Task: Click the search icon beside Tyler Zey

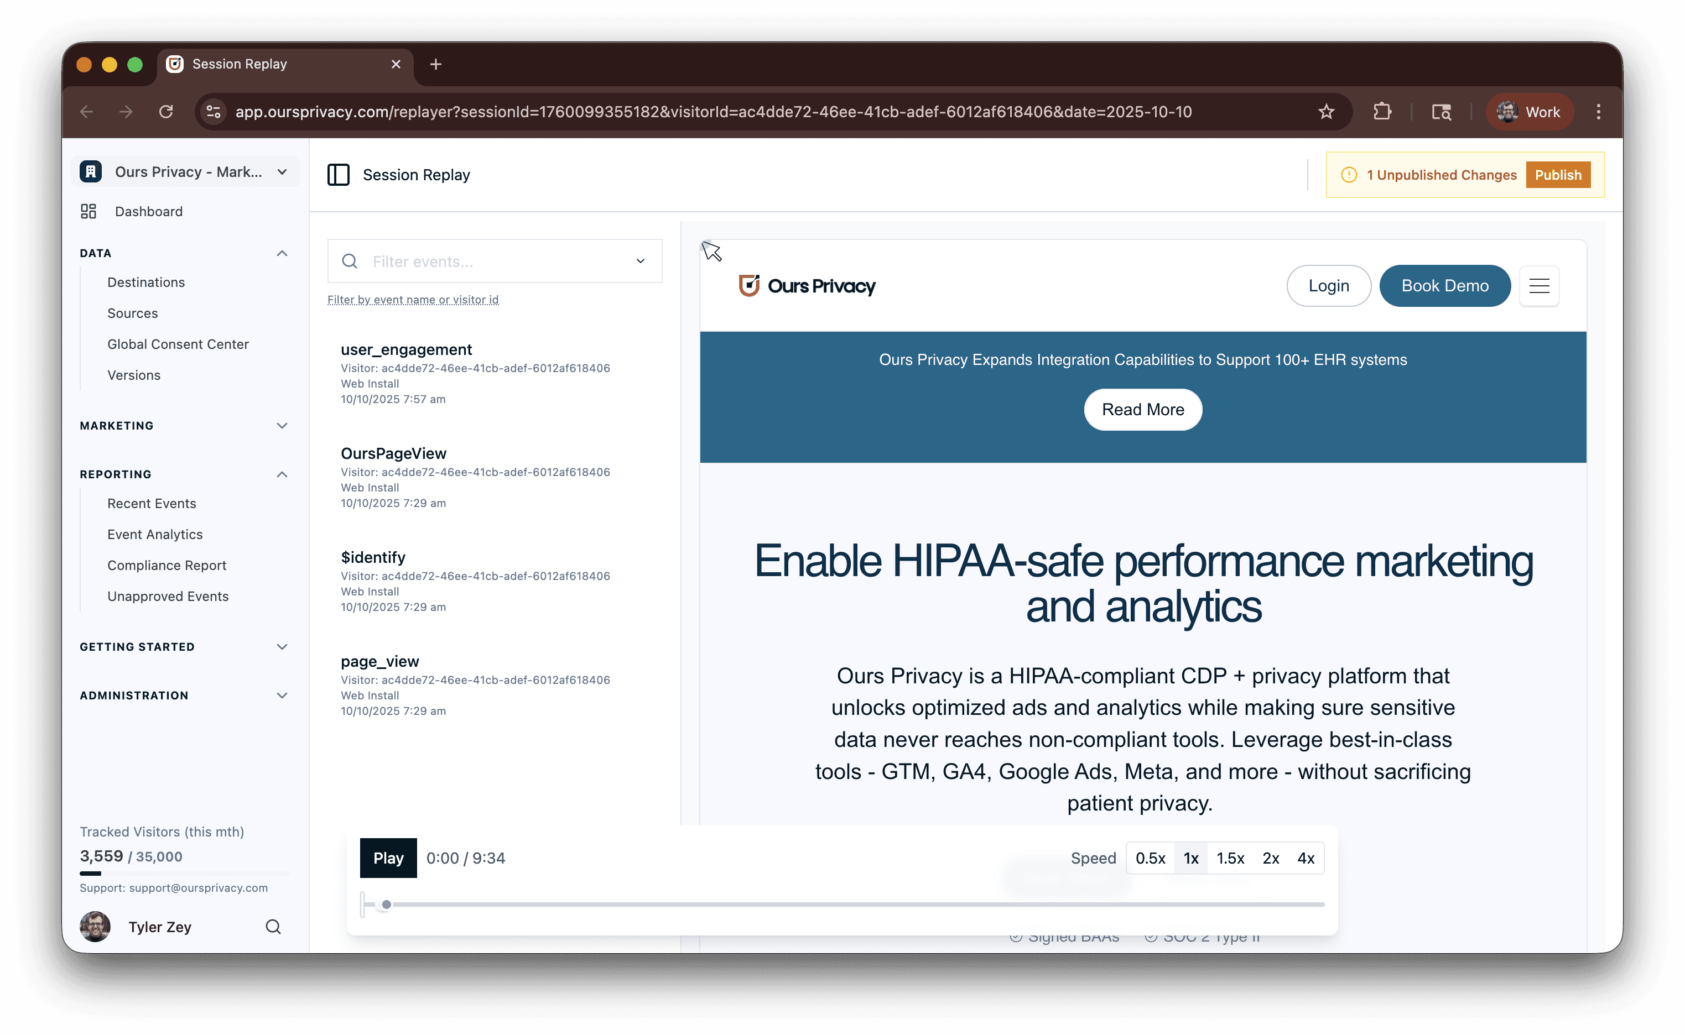Action: [x=273, y=927]
